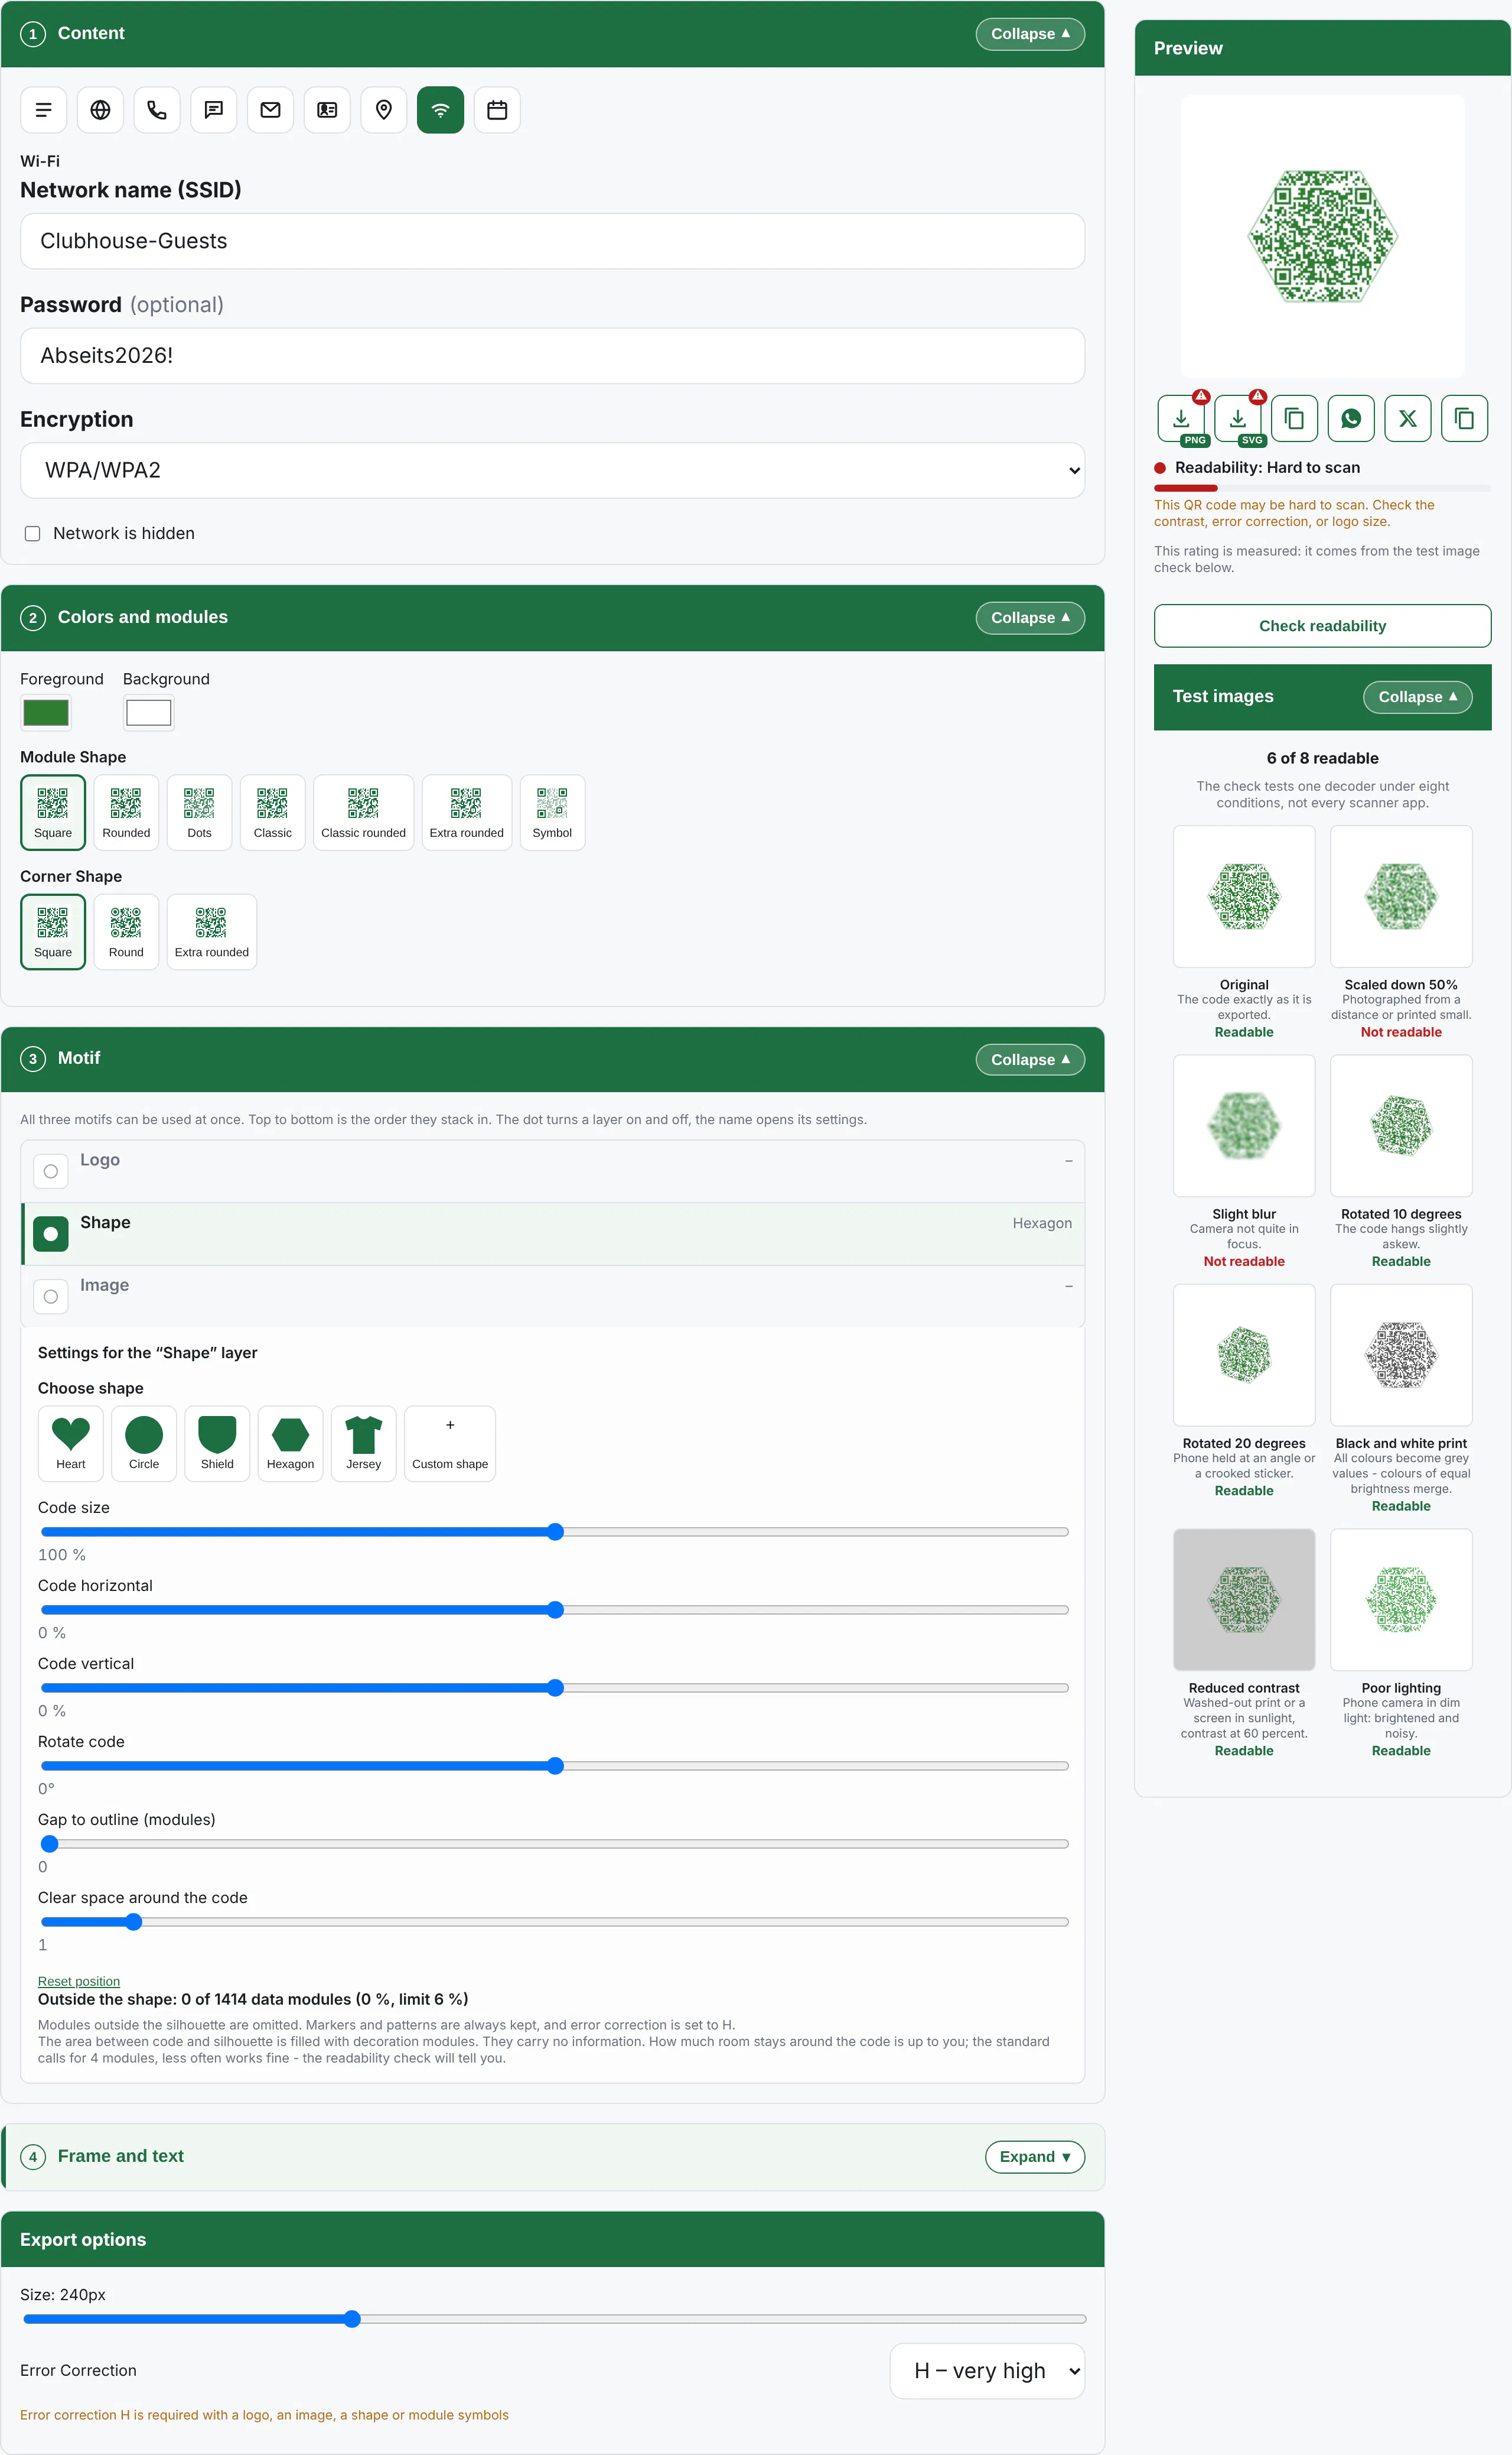The height and width of the screenshot is (2455, 1512).
Task: Collapse the Motif section
Action: (1030, 1060)
